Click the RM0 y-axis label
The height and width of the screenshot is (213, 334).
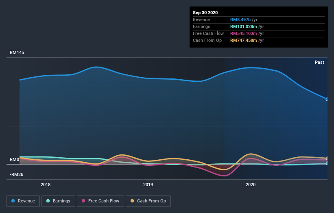pyautogui.click(x=14, y=160)
